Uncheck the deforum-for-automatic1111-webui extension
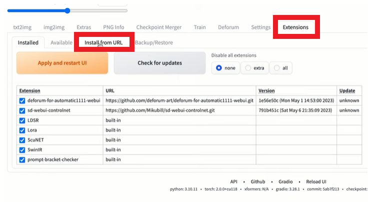The width and height of the screenshot is (373, 202). [x=22, y=101]
